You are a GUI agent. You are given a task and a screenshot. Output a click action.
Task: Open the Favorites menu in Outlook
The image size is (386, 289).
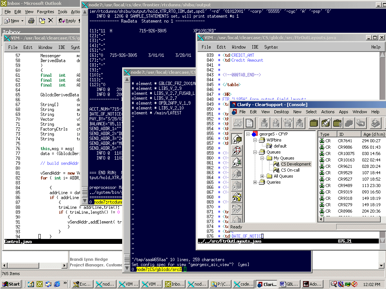coord(46,12)
